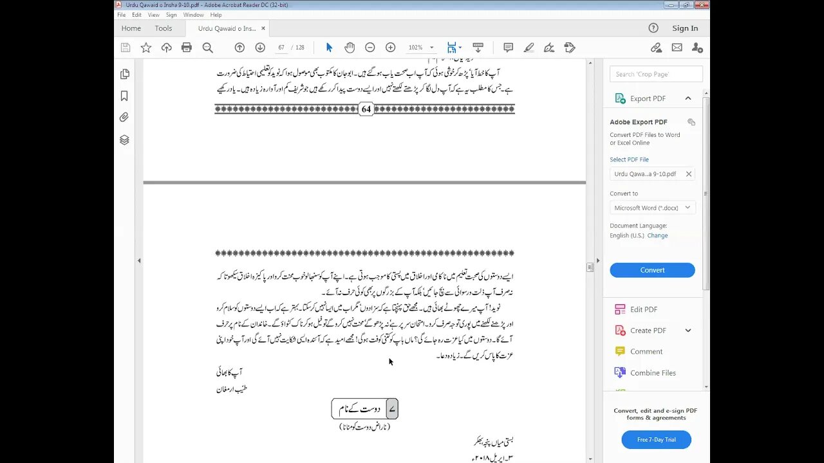The width and height of the screenshot is (824, 463).
Task: Click the tools search box
Action: pyautogui.click(x=656, y=74)
